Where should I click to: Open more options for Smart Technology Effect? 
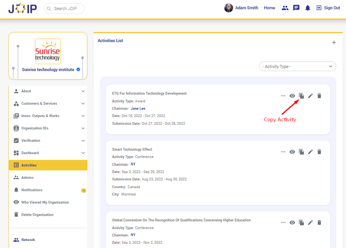(283, 152)
